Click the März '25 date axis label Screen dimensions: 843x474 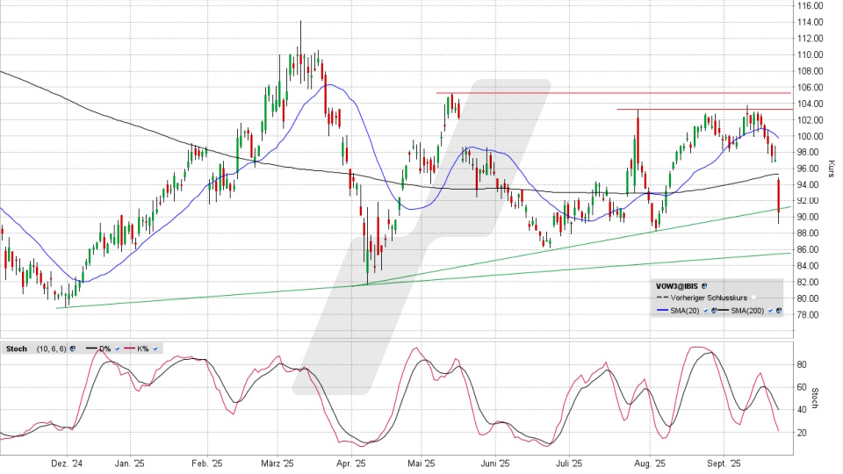tap(277, 462)
